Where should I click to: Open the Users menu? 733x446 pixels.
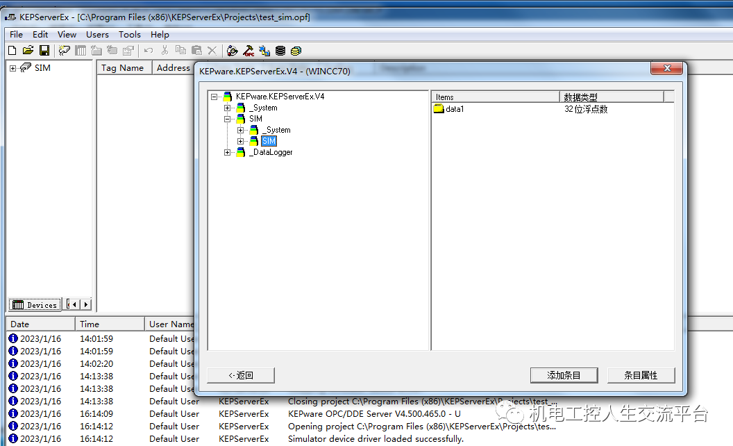(97, 34)
